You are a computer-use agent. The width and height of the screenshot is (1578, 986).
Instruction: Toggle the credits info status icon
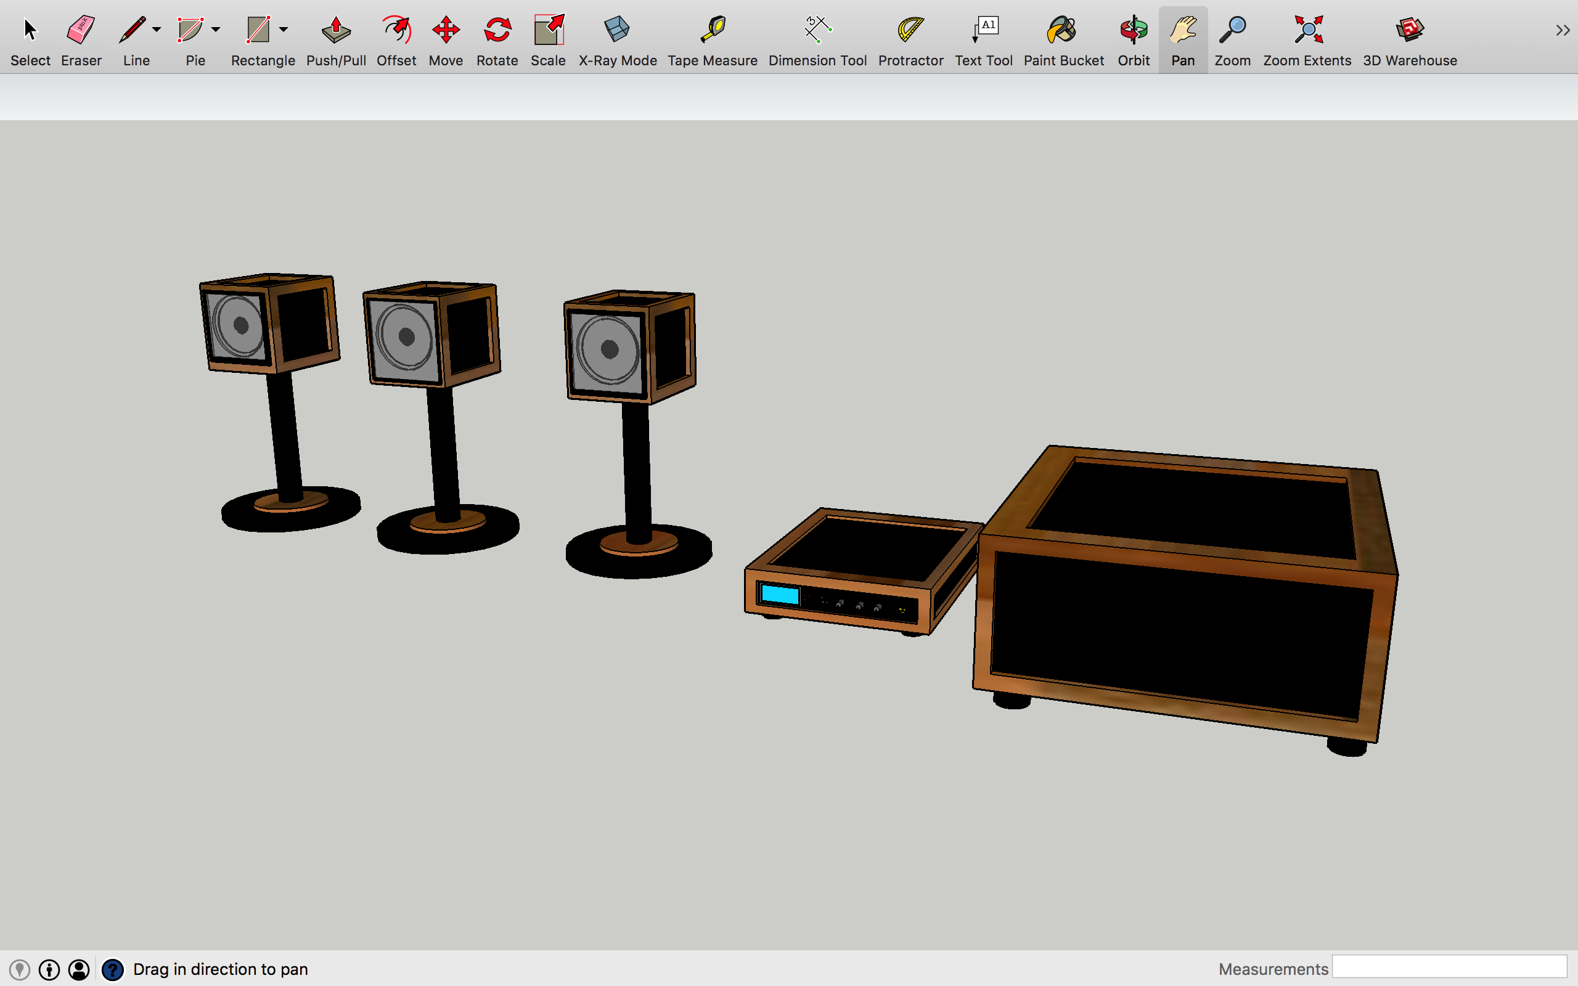tap(49, 970)
